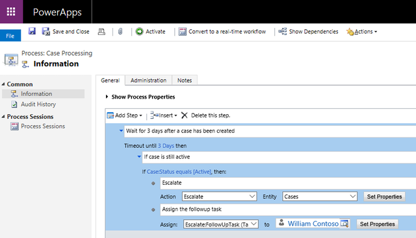Click Set Properties for the Escalate action

384,196
